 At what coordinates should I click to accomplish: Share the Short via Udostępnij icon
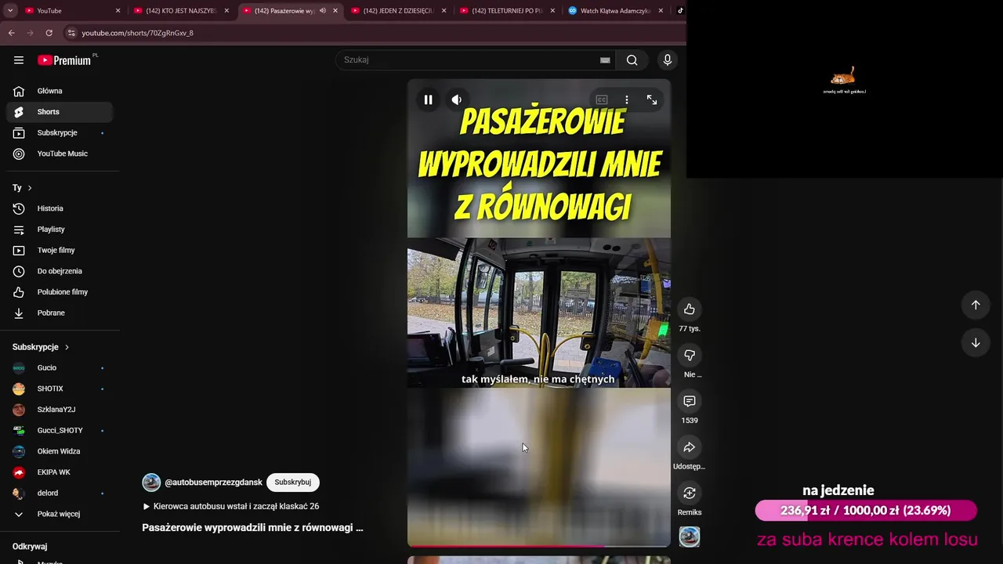(690, 447)
